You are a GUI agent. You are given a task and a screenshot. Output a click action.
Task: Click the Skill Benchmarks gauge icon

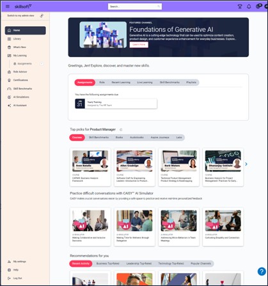point(9,89)
